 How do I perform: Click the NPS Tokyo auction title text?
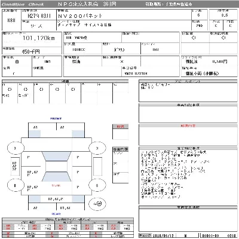tap(87, 4)
